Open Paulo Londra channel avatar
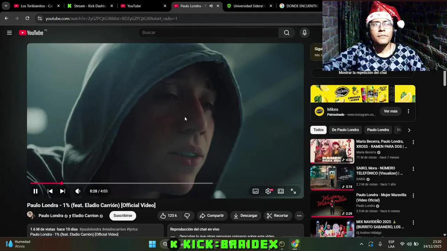The image size is (447, 251). point(31,215)
